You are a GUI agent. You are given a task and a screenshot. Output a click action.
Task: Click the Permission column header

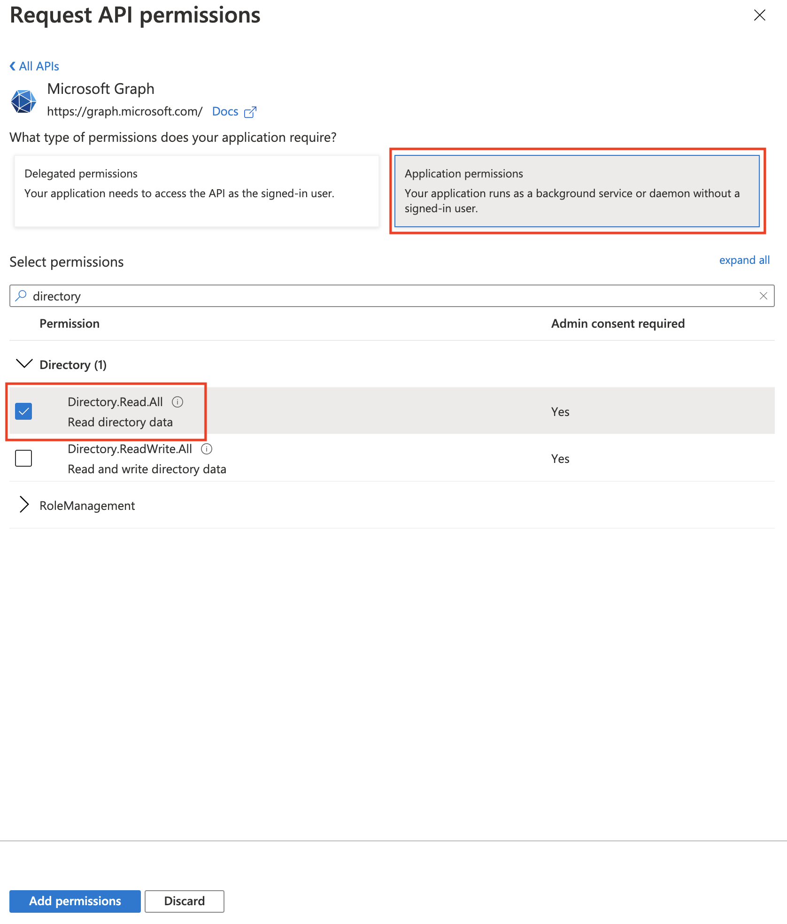[x=69, y=323]
